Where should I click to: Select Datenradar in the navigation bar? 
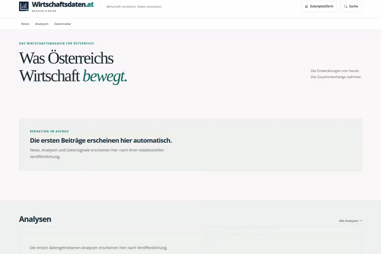(x=63, y=24)
